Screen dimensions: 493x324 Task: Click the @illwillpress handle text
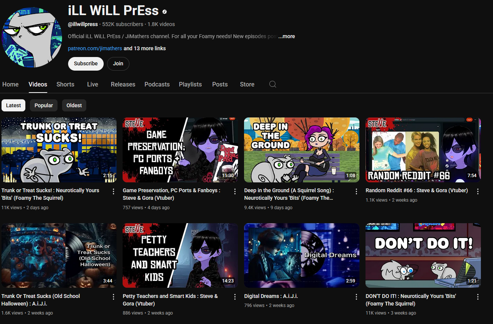click(x=83, y=24)
